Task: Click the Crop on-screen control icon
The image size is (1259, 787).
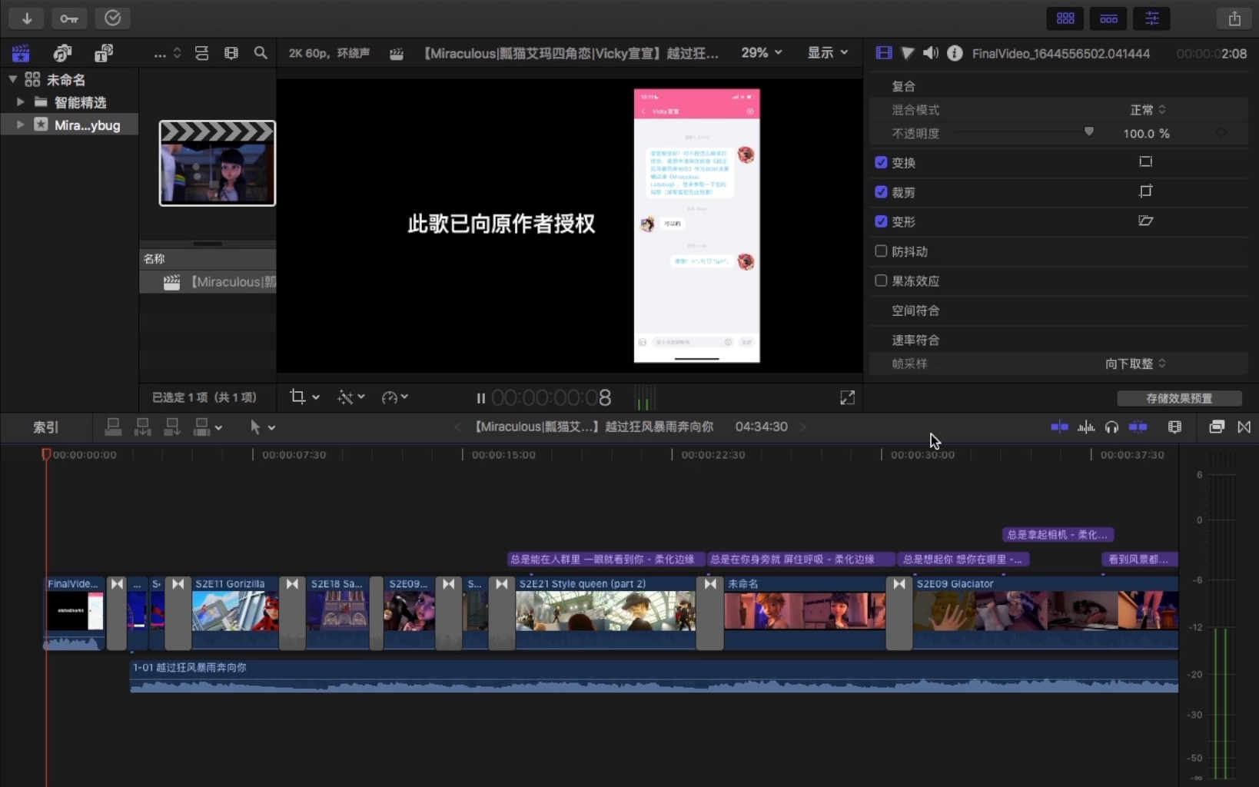Action: click(1145, 191)
